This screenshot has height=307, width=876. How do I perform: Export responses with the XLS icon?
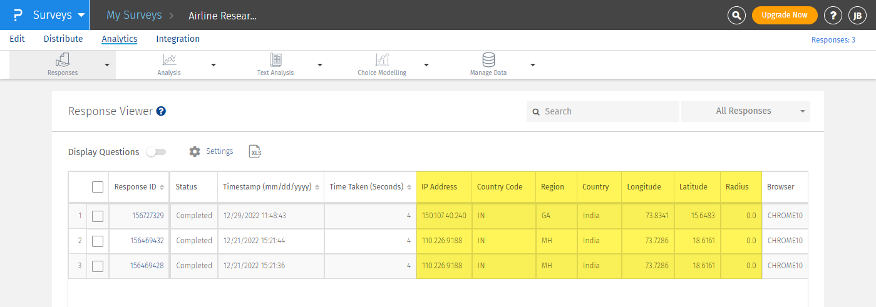coord(255,151)
